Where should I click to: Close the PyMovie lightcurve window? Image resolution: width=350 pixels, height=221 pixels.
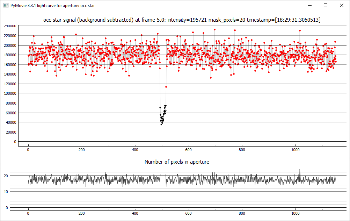(x=341, y=5)
